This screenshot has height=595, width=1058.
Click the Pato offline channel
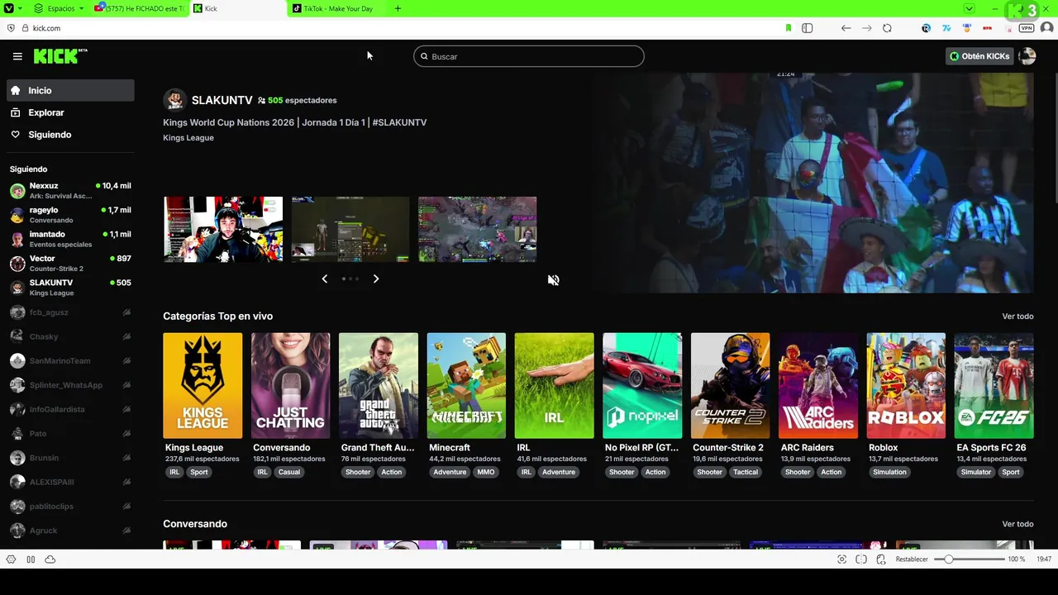70,433
